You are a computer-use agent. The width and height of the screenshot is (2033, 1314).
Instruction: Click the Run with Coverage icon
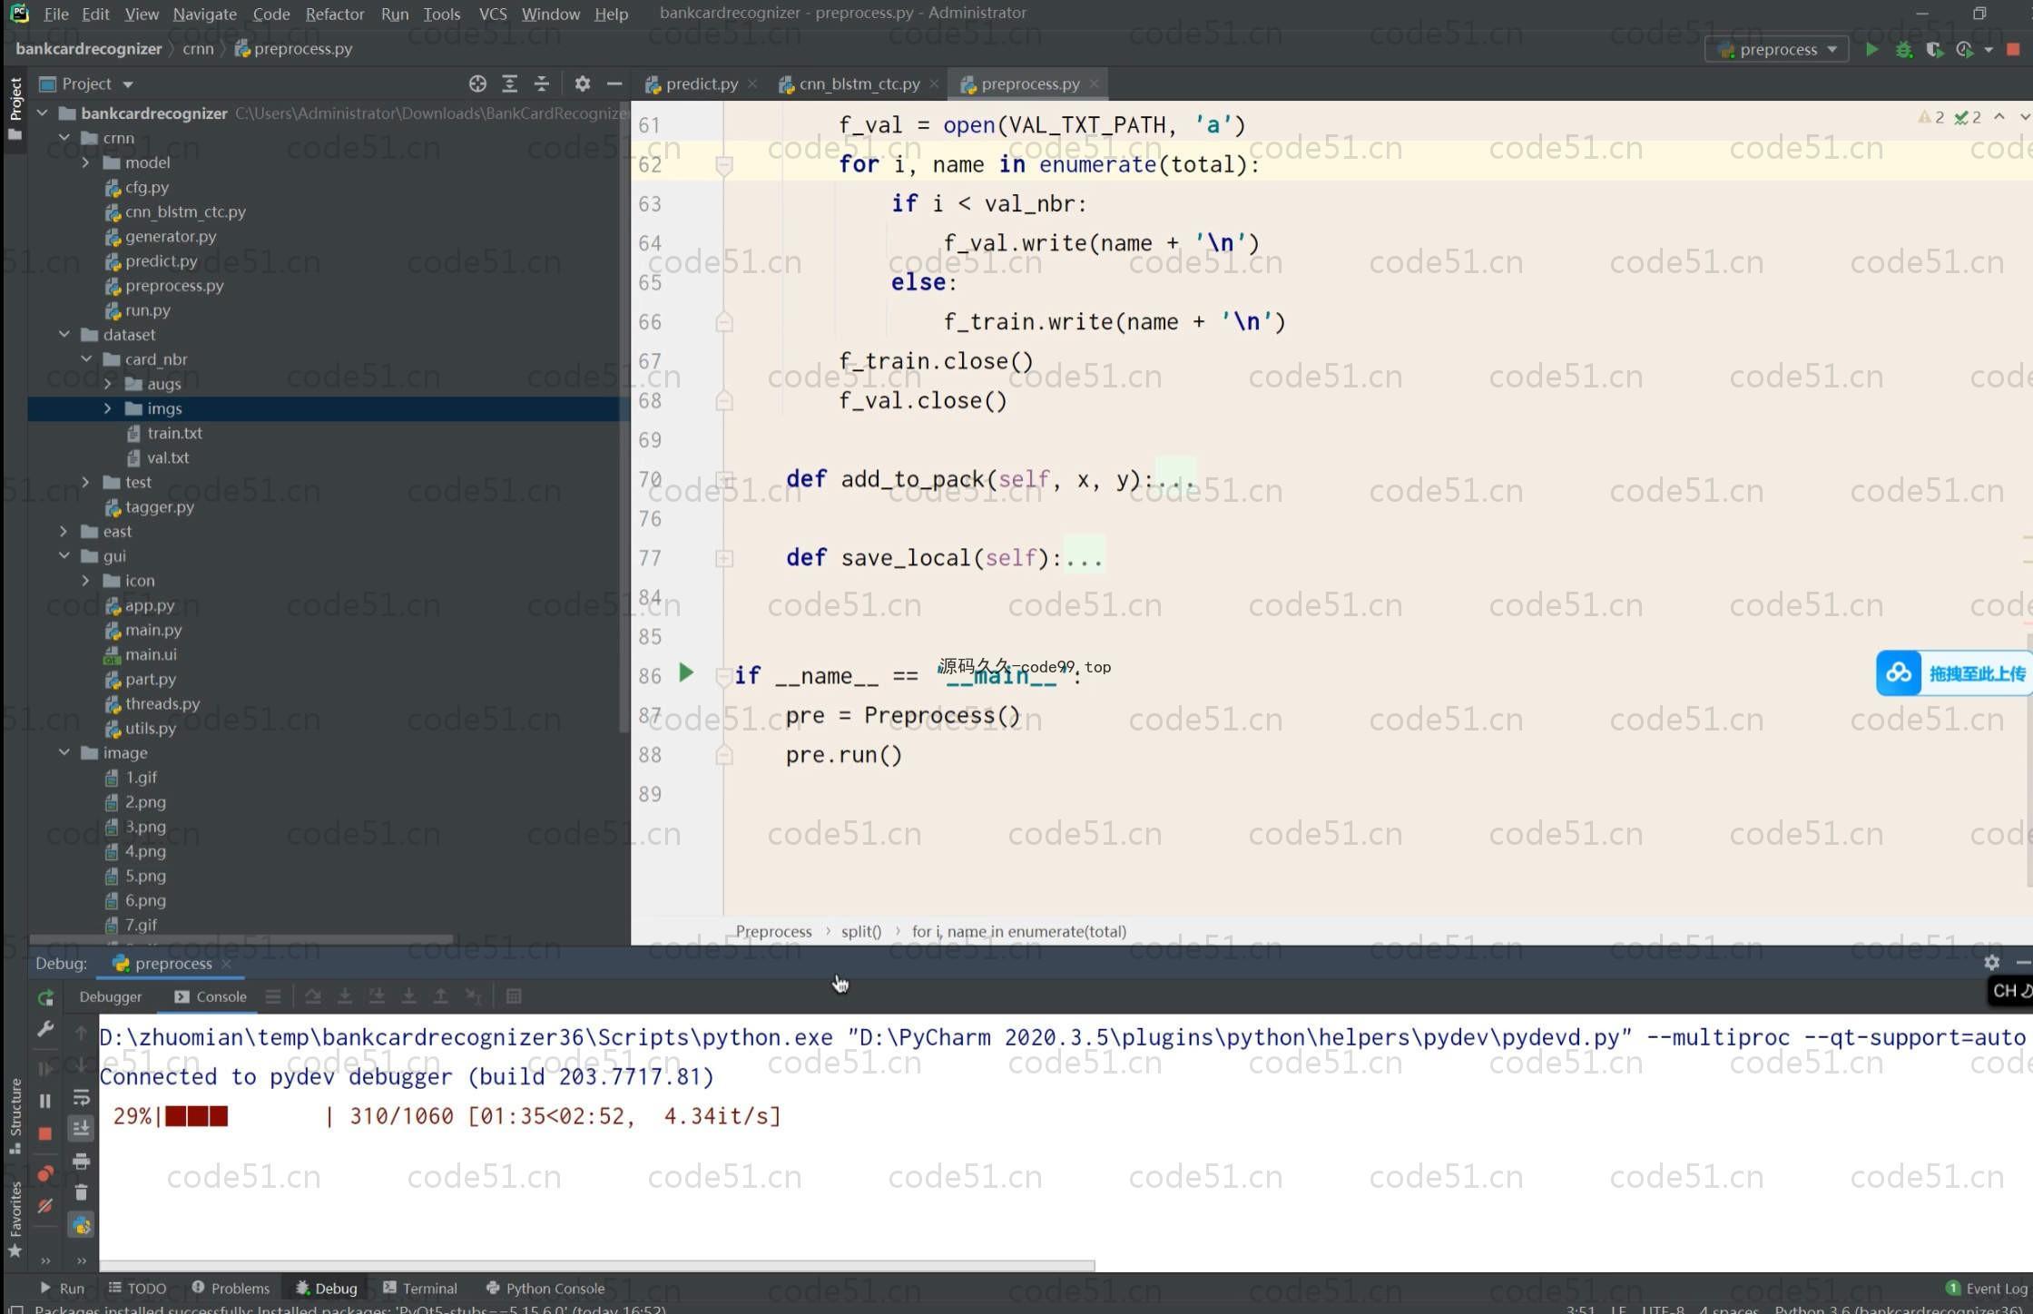1934,50
